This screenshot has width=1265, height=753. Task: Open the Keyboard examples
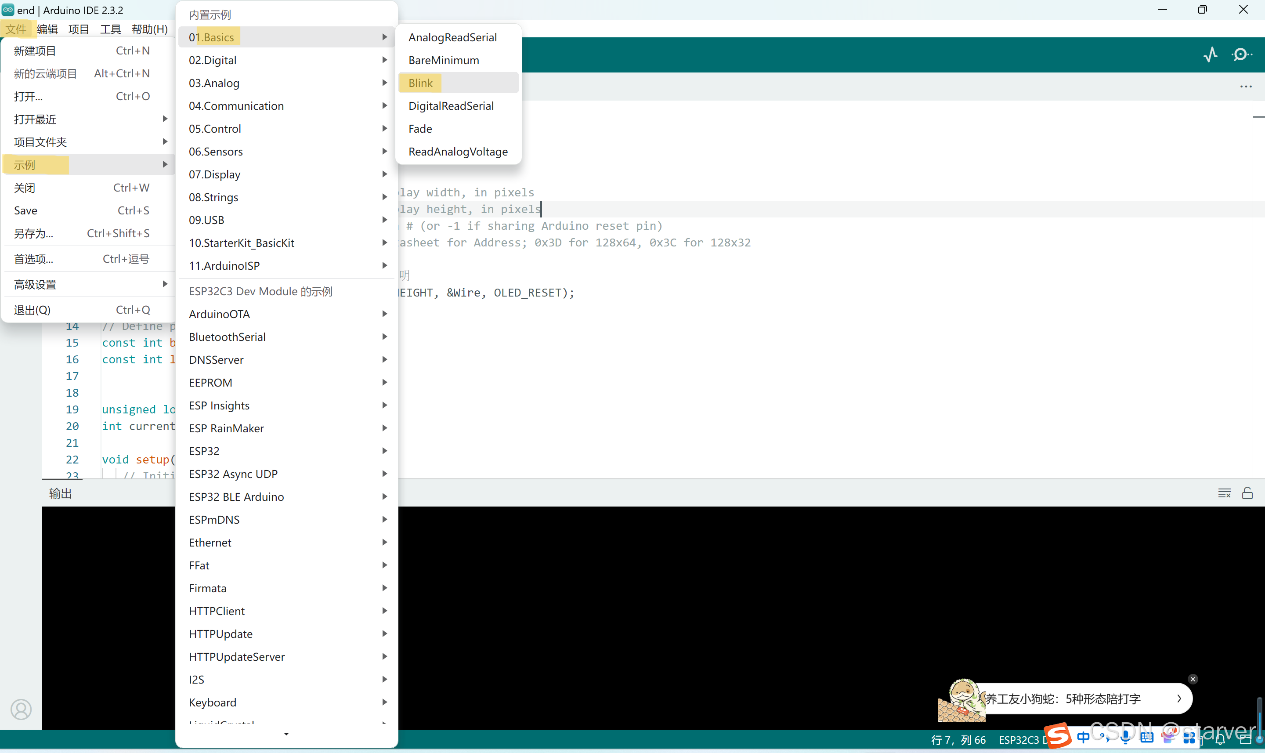[x=286, y=702]
